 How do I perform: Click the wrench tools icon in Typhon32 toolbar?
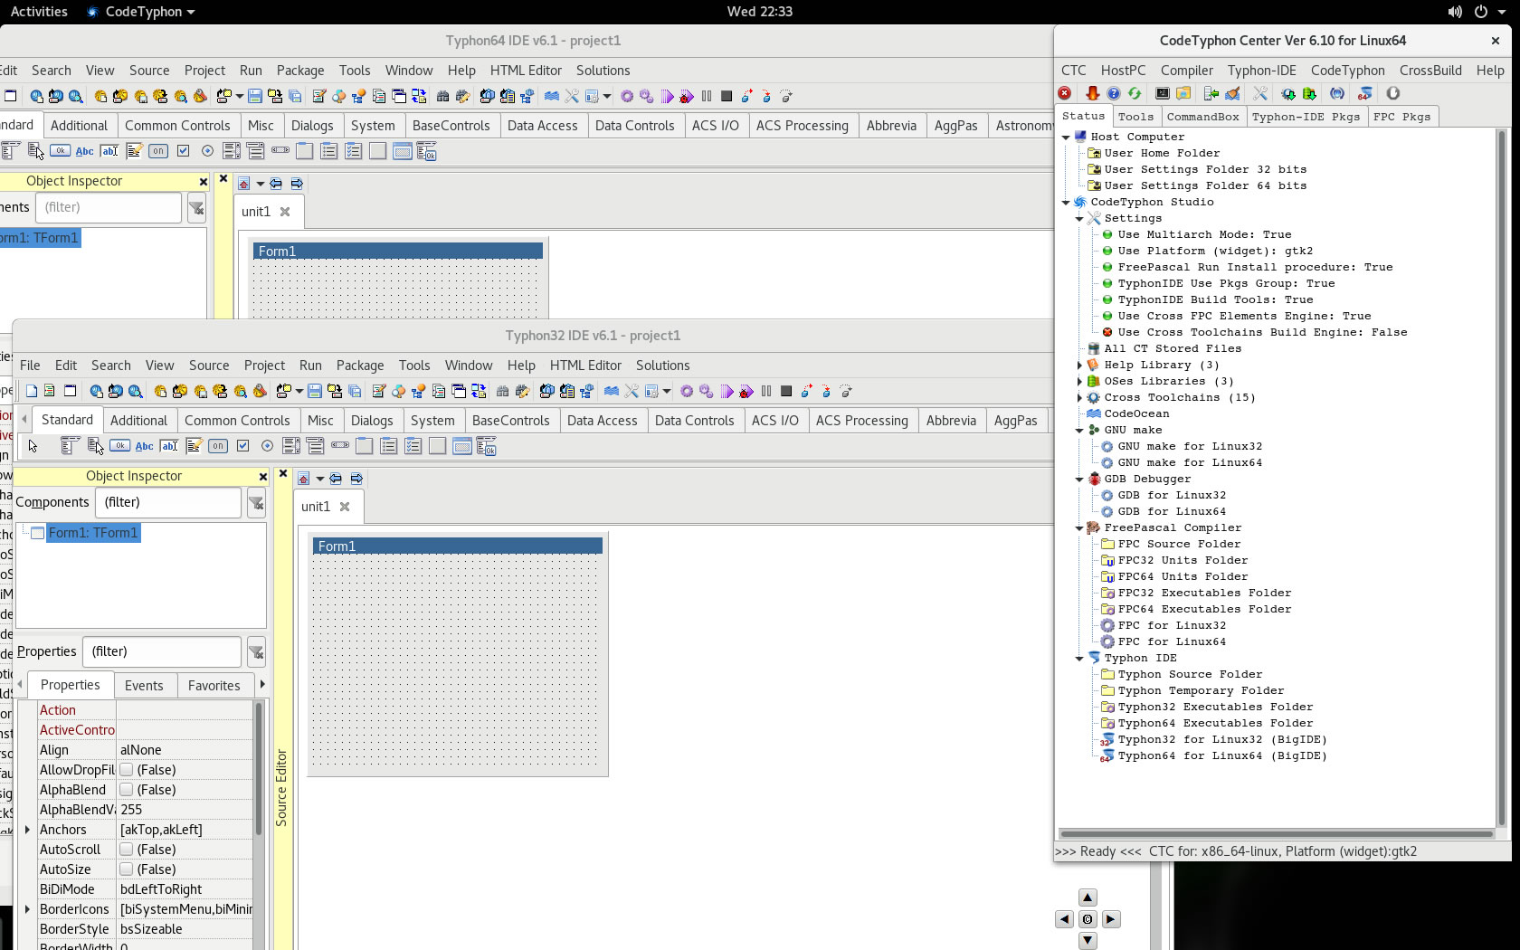(x=632, y=392)
